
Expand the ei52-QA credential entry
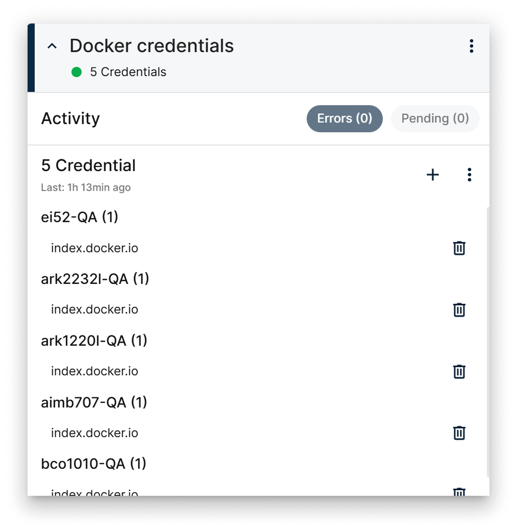[x=80, y=217]
